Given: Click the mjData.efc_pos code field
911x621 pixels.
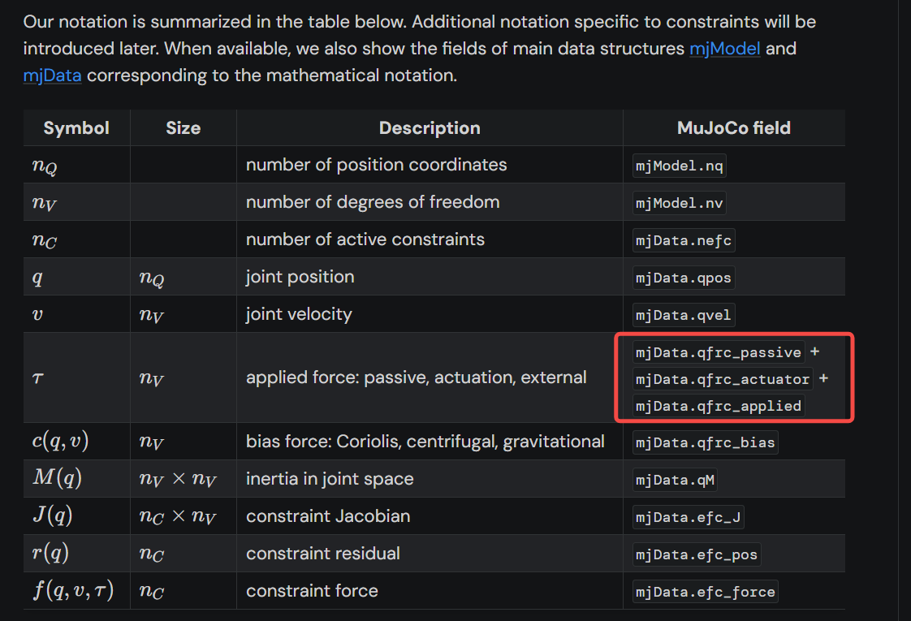Looking at the screenshot, I should pos(697,554).
